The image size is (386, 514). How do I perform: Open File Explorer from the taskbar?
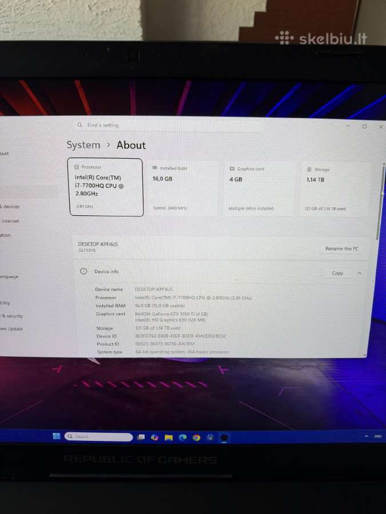point(169,437)
